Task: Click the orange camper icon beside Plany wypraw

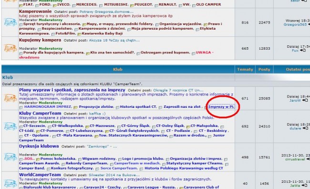Action: point(10,98)
